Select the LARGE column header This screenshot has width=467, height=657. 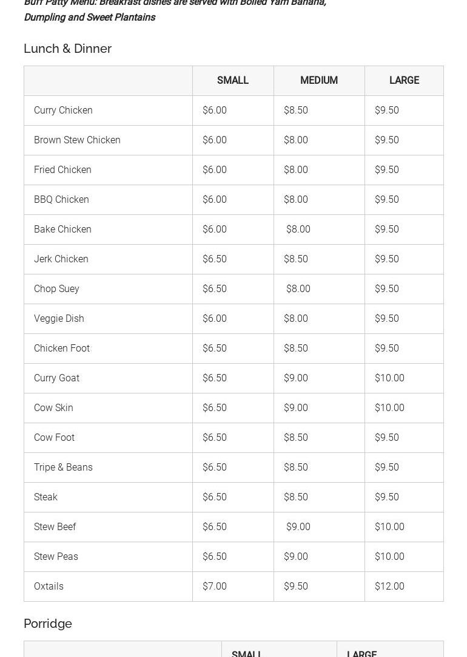click(x=404, y=80)
